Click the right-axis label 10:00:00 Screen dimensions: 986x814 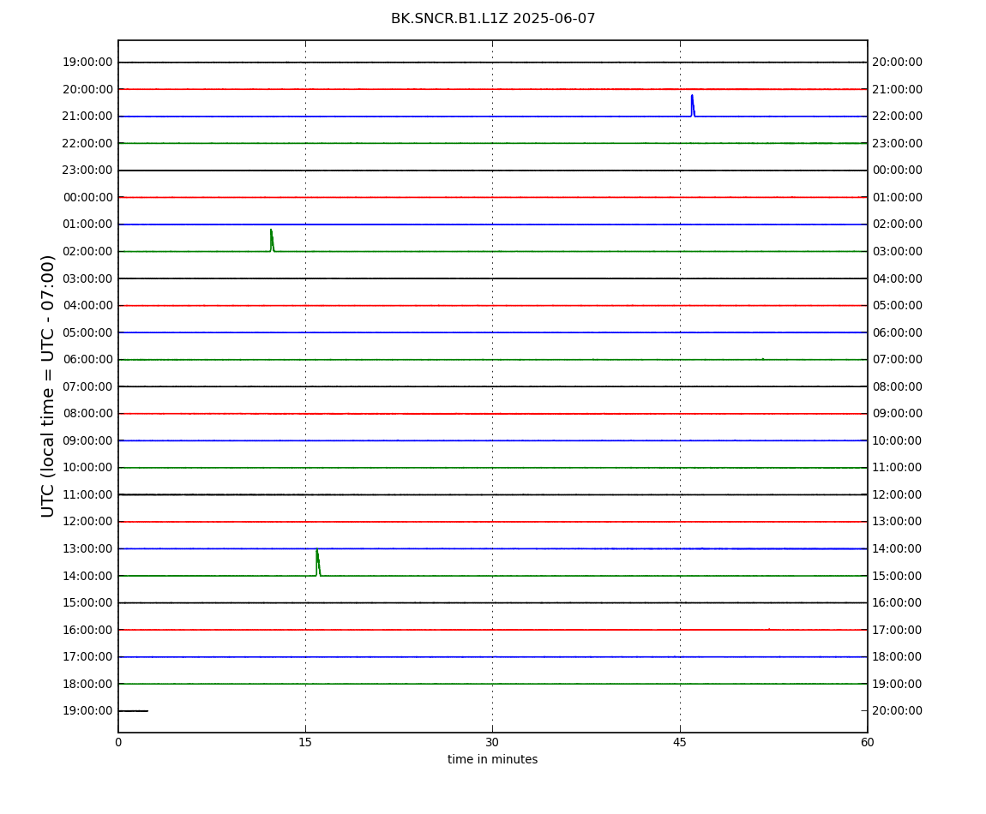click(898, 440)
